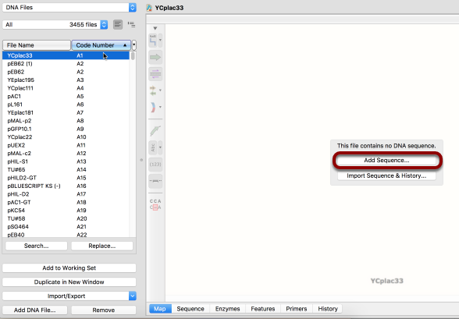The height and width of the screenshot is (319, 459).
Task: Open the History tab
Action: pos(328,309)
